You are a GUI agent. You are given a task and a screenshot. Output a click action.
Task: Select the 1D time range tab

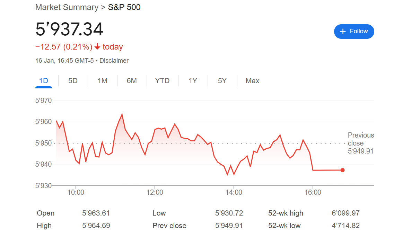click(x=43, y=81)
